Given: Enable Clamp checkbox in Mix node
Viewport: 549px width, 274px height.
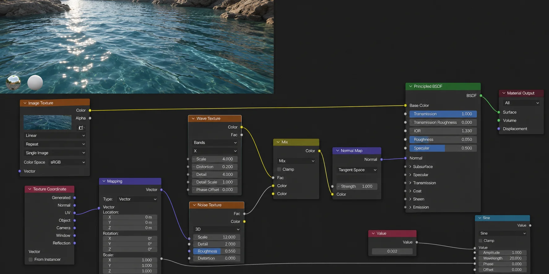Looking at the screenshot, I should [279, 169].
